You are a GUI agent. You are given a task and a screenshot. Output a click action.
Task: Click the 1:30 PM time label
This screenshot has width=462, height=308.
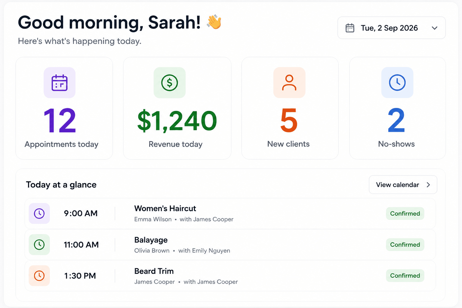[80, 276]
